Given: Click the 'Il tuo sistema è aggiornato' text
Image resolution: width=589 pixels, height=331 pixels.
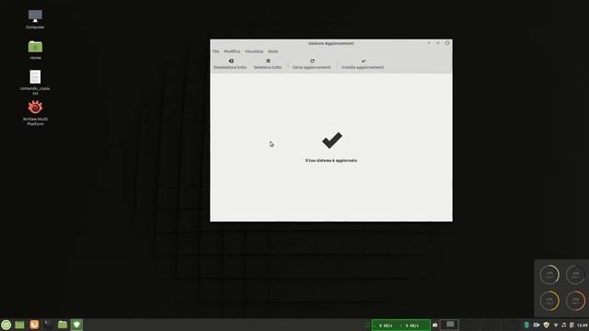Looking at the screenshot, I should (x=331, y=160).
